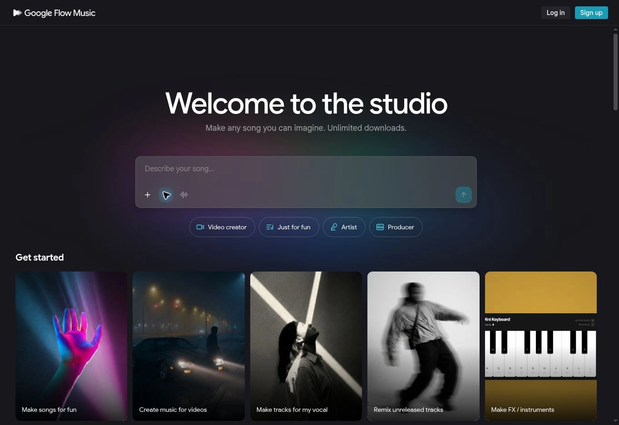Image resolution: width=619 pixels, height=425 pixels.
Task: Open the Log in page
Action: 555,13
